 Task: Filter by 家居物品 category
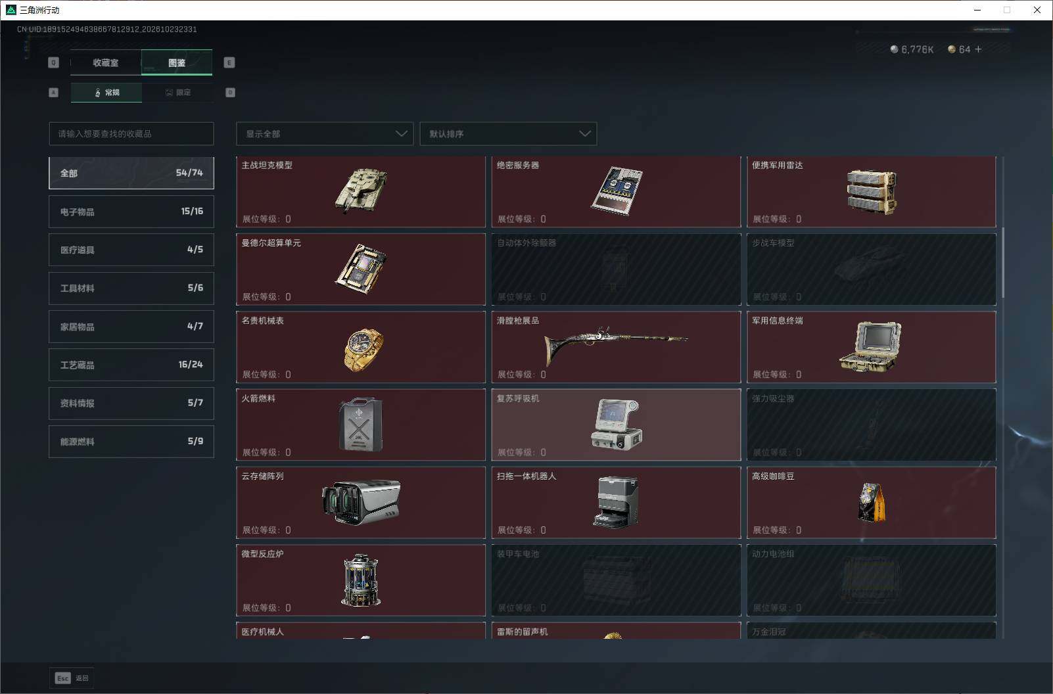click(x=131, y=327)
